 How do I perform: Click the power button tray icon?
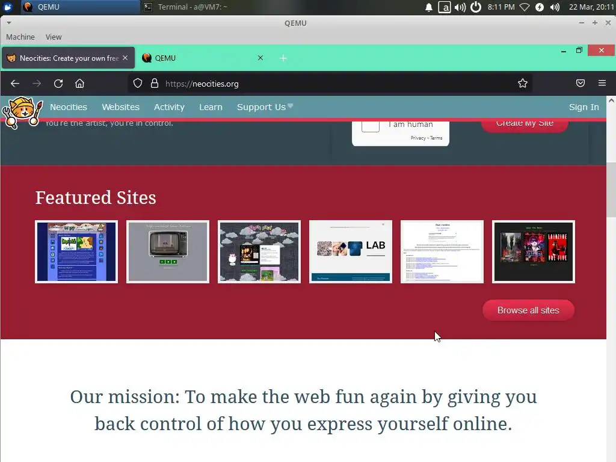(476, 7)
